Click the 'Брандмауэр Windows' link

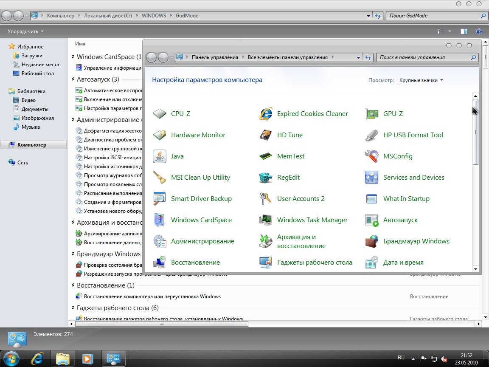(x=416, y=241)
